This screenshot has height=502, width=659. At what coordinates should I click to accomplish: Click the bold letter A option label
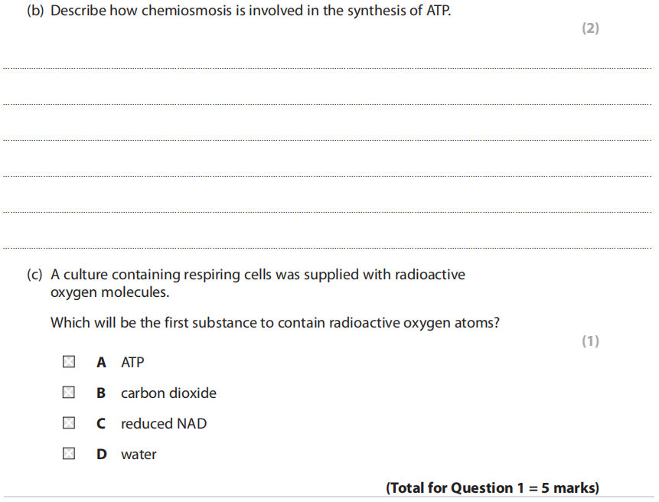tap(101, 362)
